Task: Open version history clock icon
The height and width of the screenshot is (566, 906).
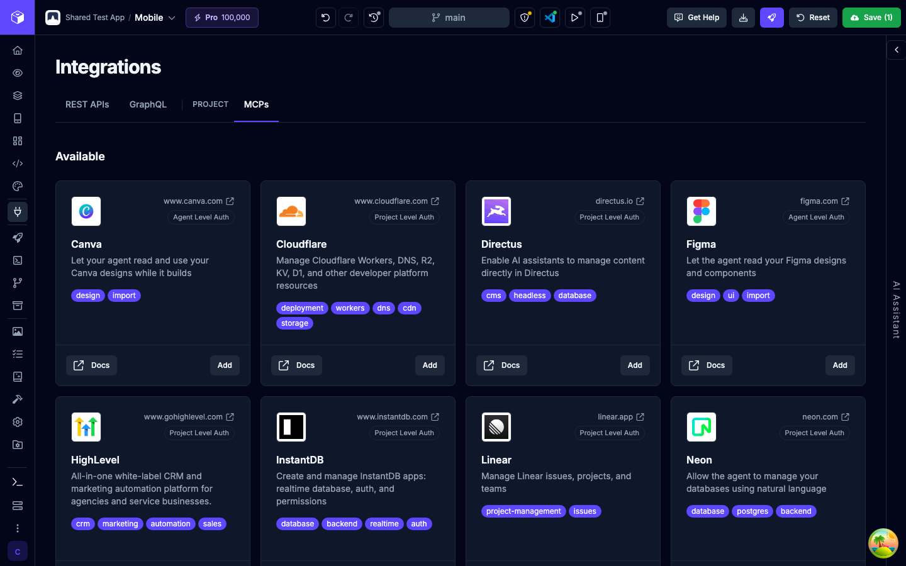Action: click(x=374, y=18)
